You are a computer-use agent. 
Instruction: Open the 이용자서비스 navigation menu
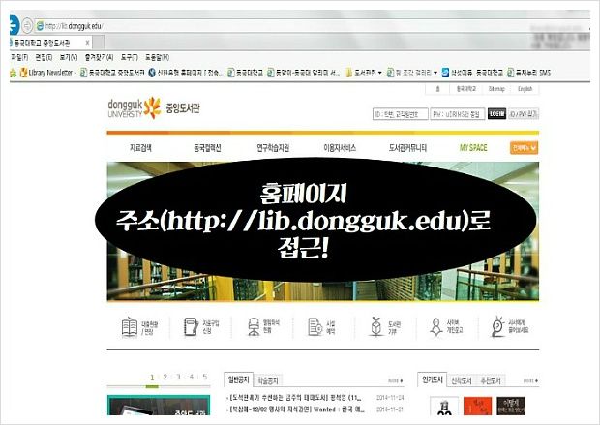(x=340, y=148)
